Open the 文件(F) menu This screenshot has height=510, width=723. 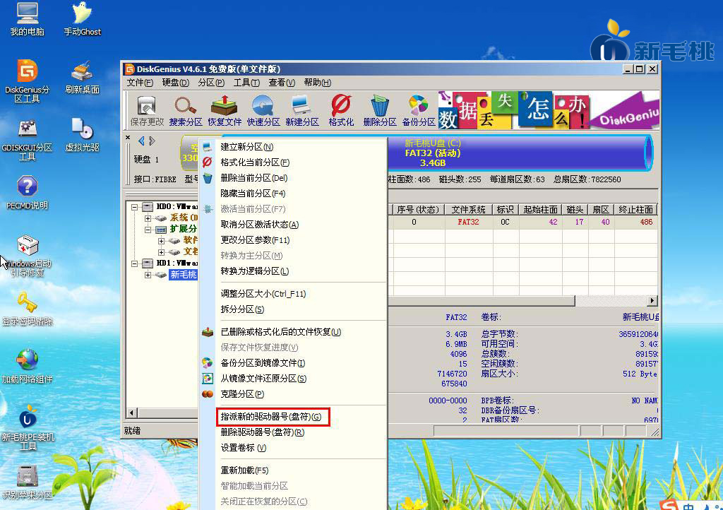(x=140, y=83)
